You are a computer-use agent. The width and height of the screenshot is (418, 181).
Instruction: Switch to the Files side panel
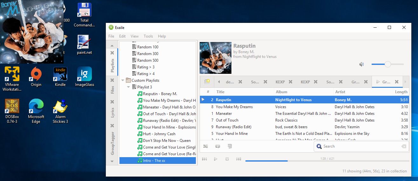(x=112, y=90)
